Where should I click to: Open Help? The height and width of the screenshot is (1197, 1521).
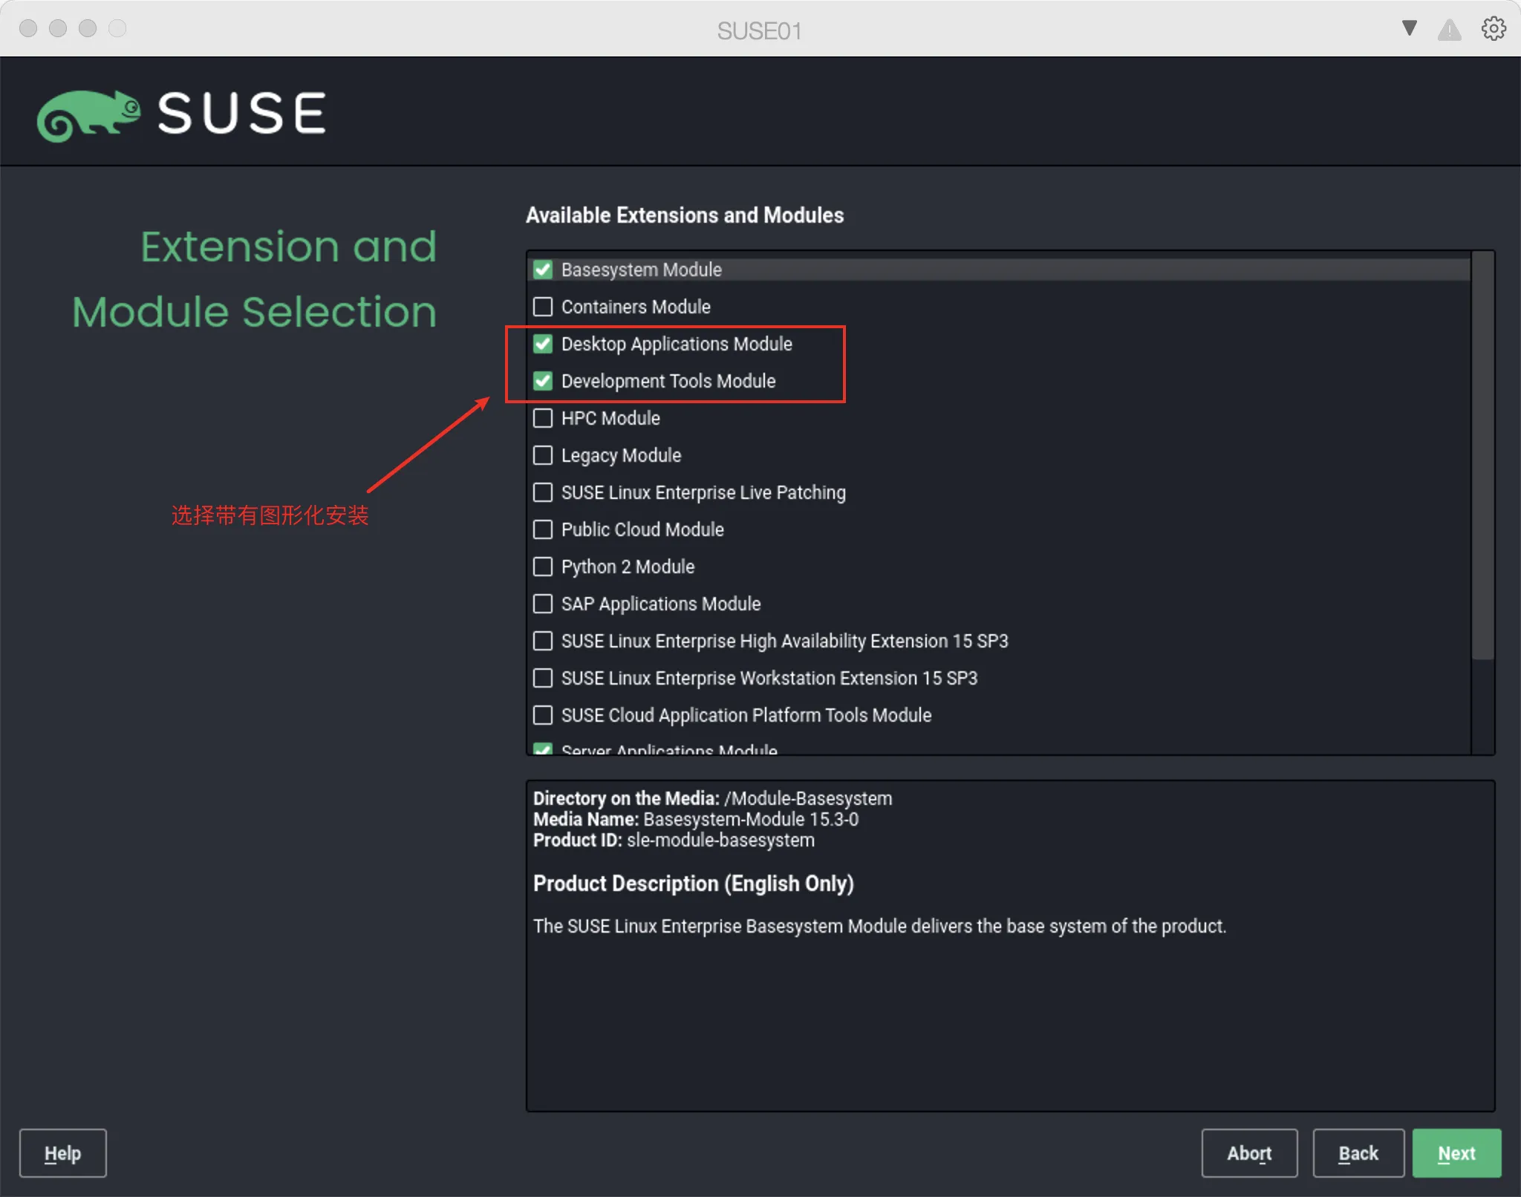click(x=63, y=1153)
